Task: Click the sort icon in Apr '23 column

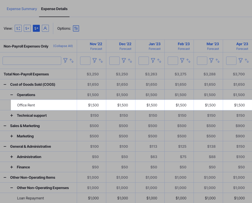Action: (247, 61)
